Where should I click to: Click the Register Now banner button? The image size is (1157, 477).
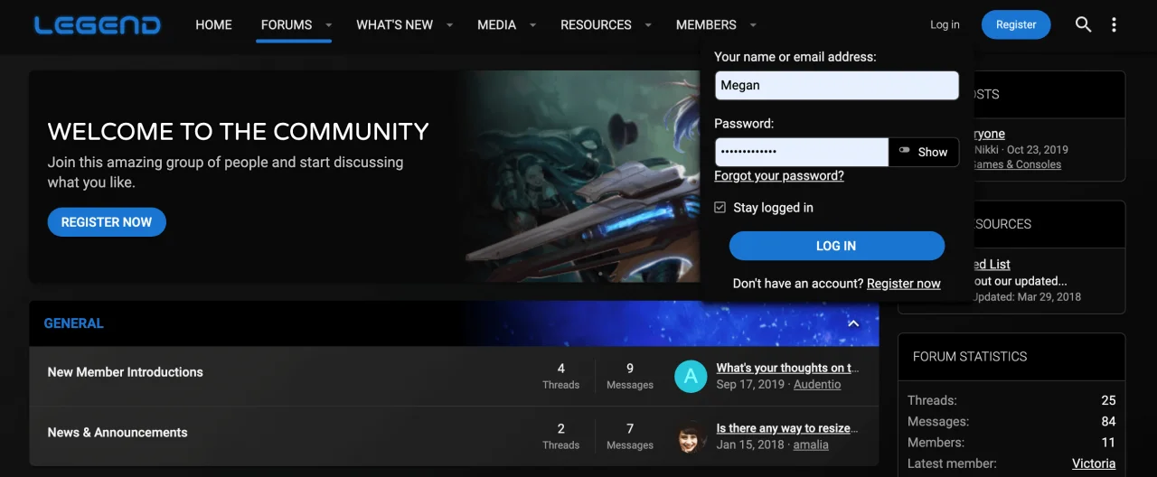(107, 222)
